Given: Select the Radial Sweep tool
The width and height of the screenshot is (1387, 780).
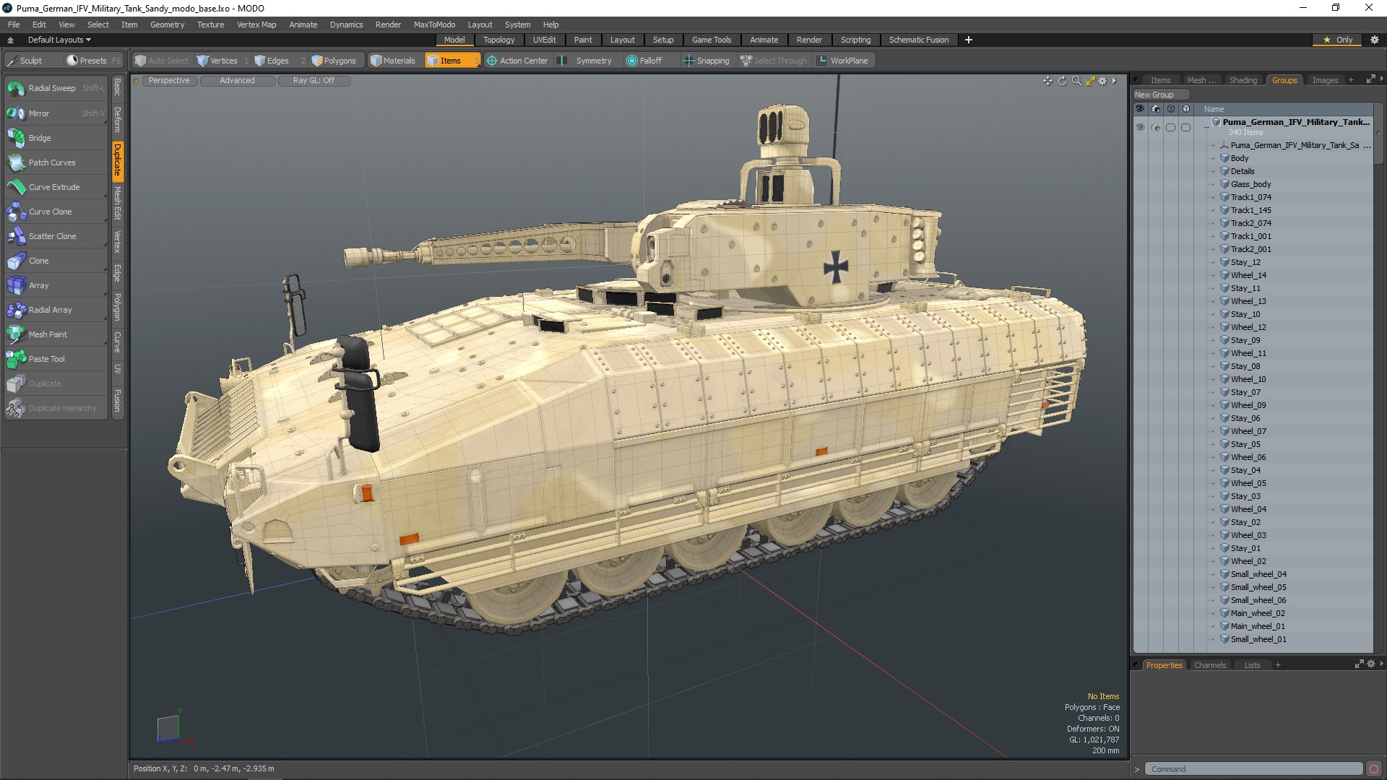Looking at the screenshot, I should pos(56,88).
